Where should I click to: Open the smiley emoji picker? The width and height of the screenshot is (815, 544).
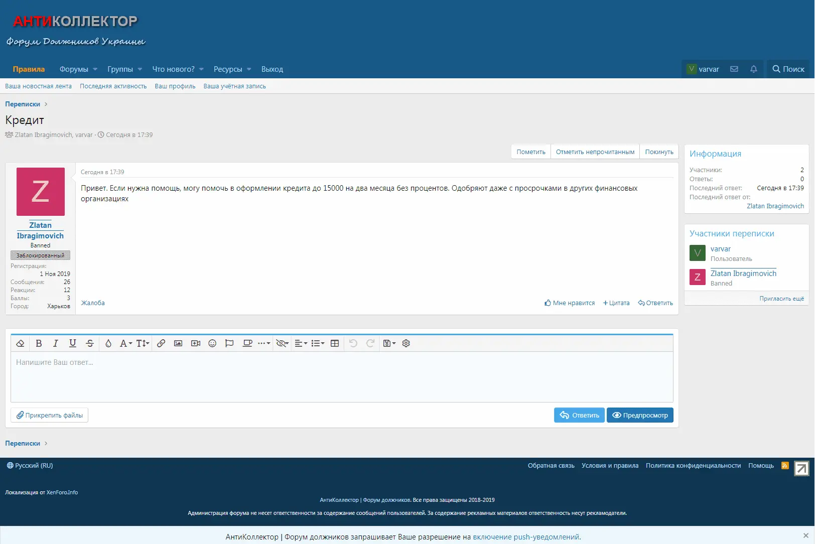pyautogui.click(x=212, y=343)
